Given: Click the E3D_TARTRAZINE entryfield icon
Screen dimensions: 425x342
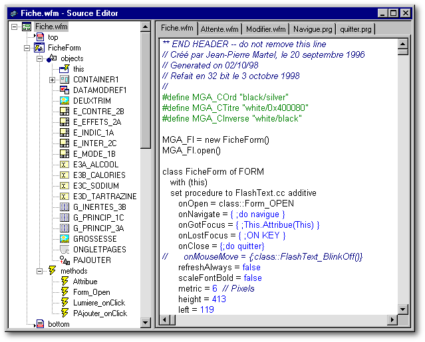Looking at the screenshot, I should pos(65,196).
